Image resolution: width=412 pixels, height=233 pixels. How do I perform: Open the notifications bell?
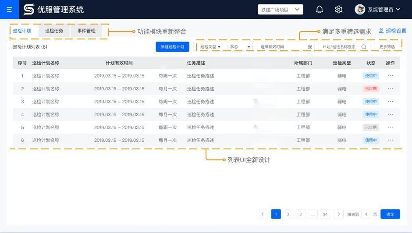point(319,10)
